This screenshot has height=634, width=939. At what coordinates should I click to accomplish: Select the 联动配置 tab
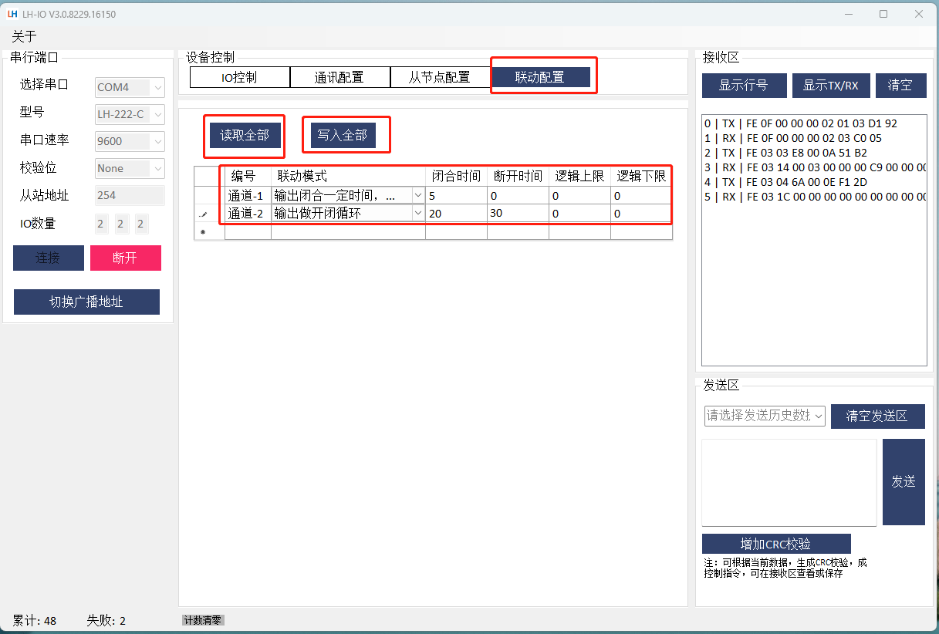pyautogui.click(x=540, y=77)
